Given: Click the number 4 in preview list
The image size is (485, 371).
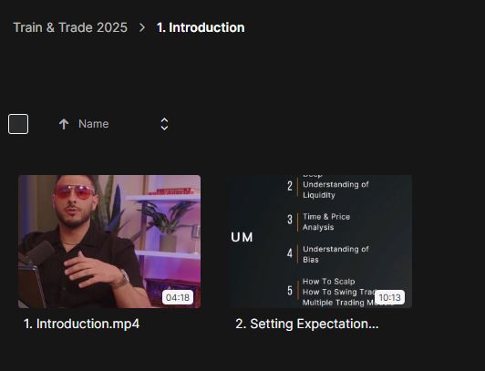Looking at the screenshot, I should tap(290, 253).
